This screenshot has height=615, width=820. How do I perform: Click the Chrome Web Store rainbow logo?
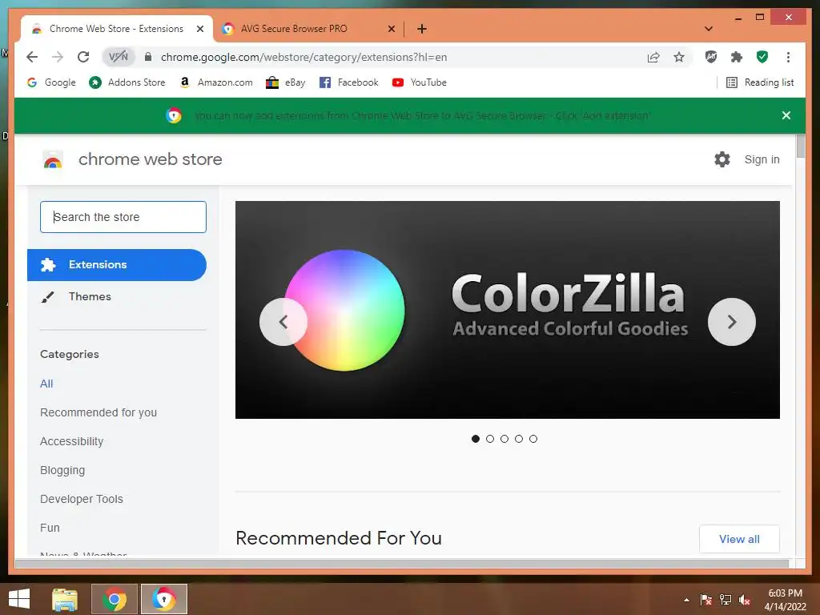52,160
